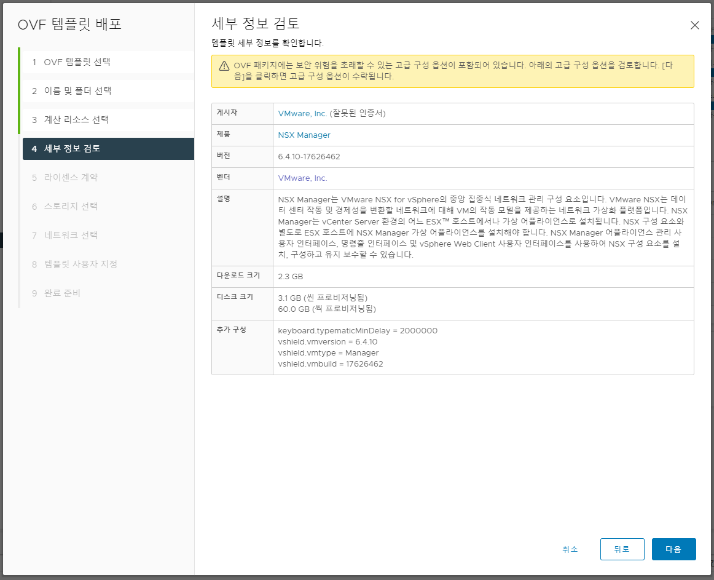Click keyboard.typematicMinDelay = 2000000 line
Viewport: 714px width, 580px height.
pos(358,330)
